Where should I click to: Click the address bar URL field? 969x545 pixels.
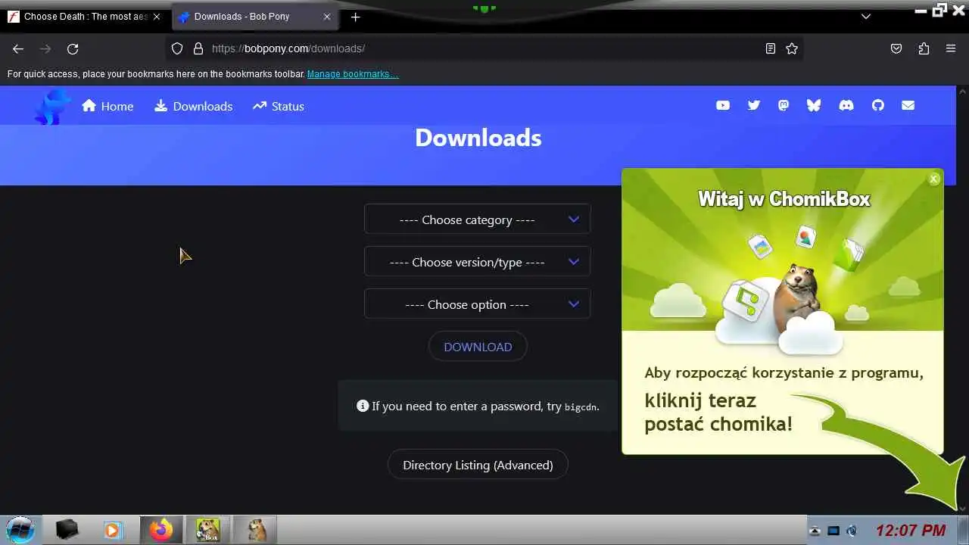(484, 48)
